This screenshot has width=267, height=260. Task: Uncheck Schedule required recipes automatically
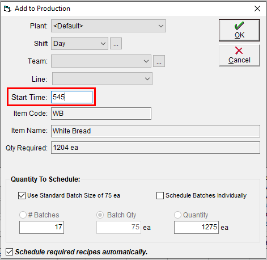9,252
